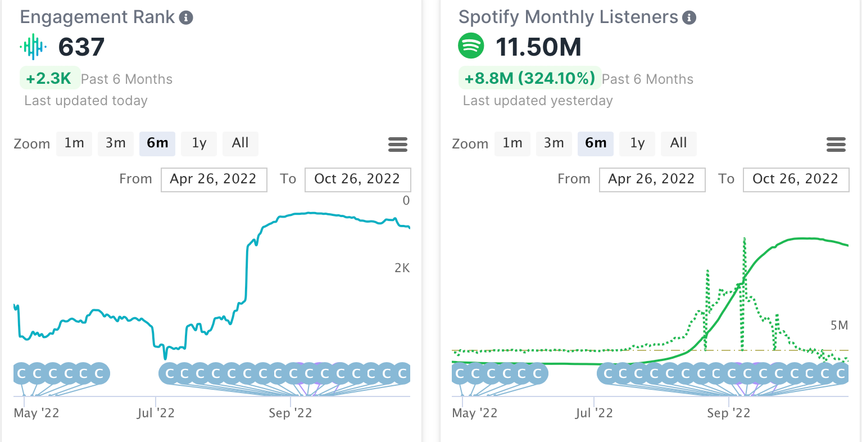Select 6m zoom on Engagement Rank chart
Image resolution: width=862 pixels, height=442 pixels.
pyautogui.click(x=157, y=143)
